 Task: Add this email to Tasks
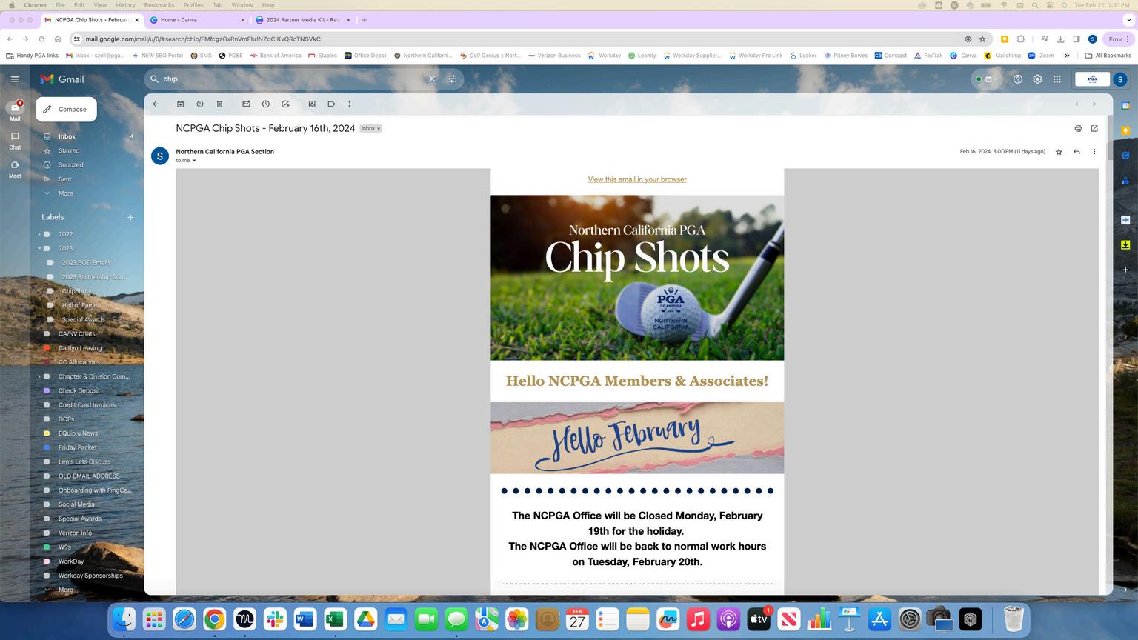285,104
